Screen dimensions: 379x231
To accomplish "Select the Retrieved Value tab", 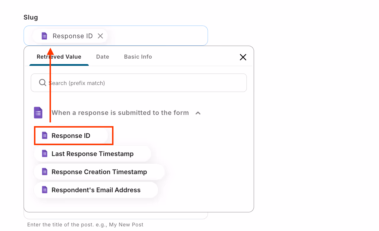I will point(59,57).
